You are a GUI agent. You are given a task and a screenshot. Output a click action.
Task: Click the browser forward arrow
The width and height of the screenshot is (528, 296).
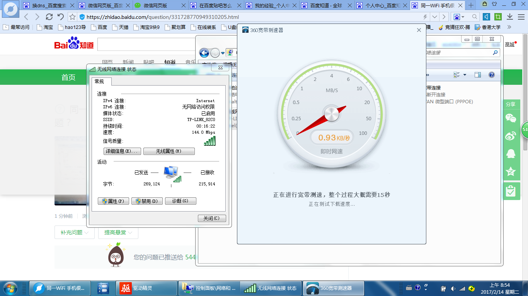click(37, 17)
